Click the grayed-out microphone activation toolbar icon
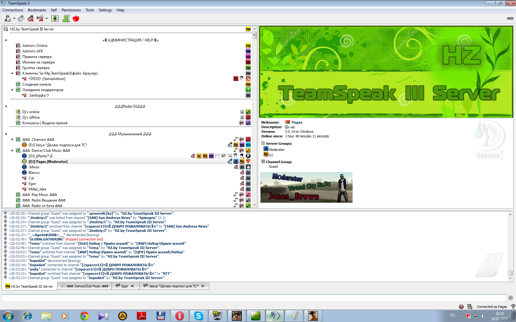 click(x=21, y=18)
